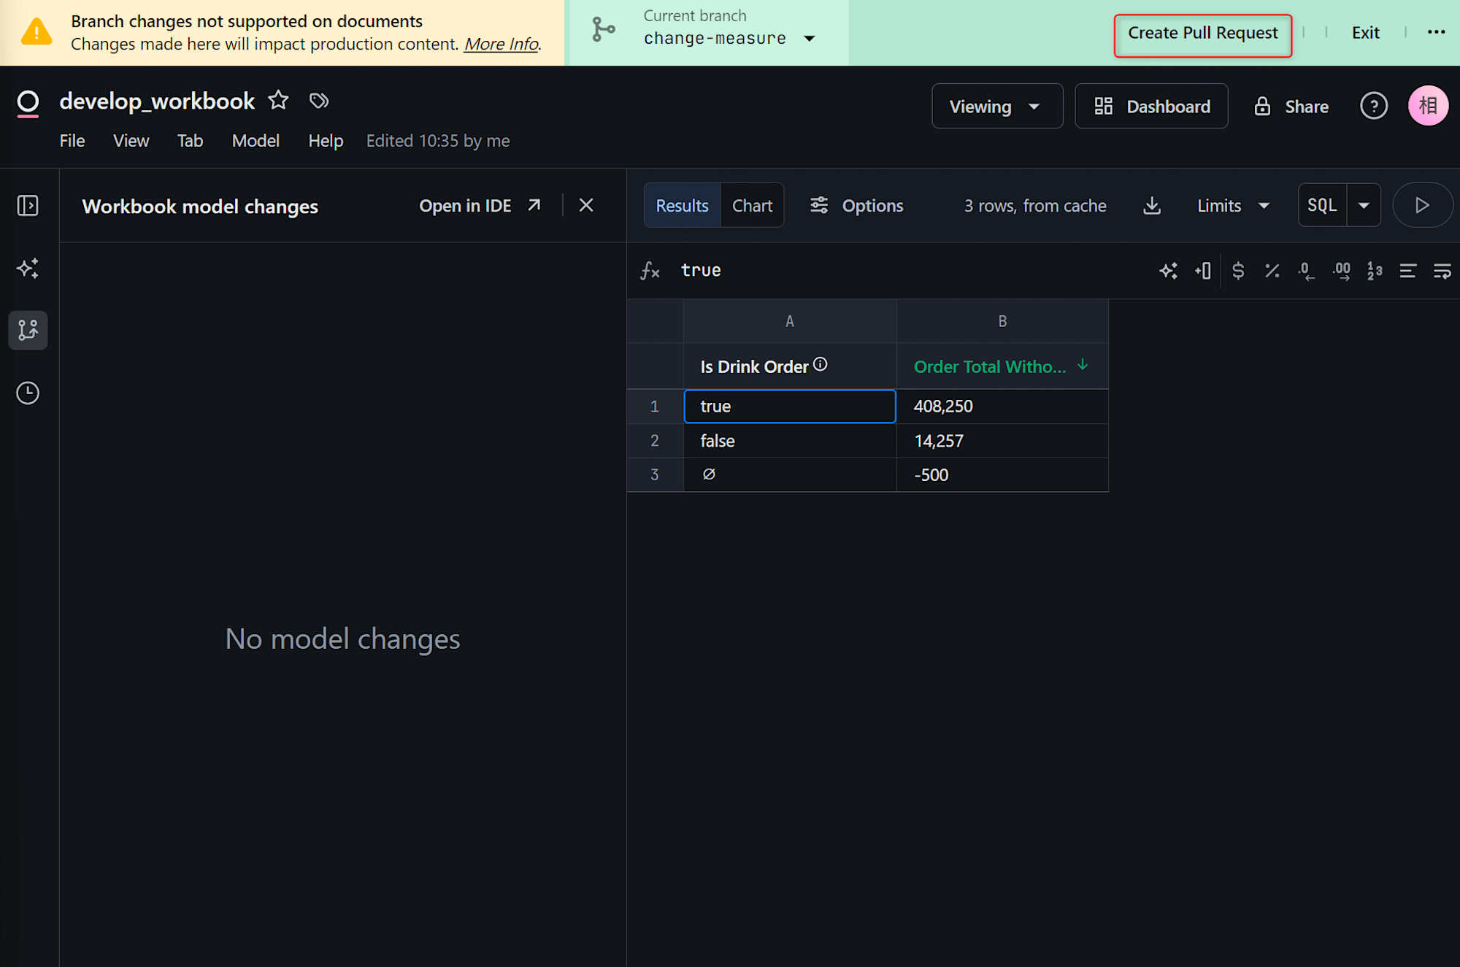Open the AI sparkle assistant in sidebar

click(x=28, y=268)
